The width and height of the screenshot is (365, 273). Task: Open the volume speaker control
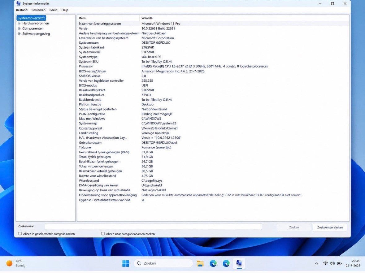[332, 263]
